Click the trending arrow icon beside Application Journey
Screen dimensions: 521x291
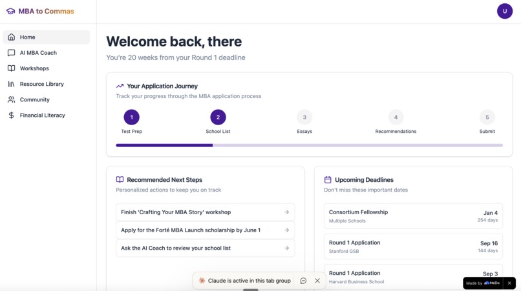coord(120,86)
